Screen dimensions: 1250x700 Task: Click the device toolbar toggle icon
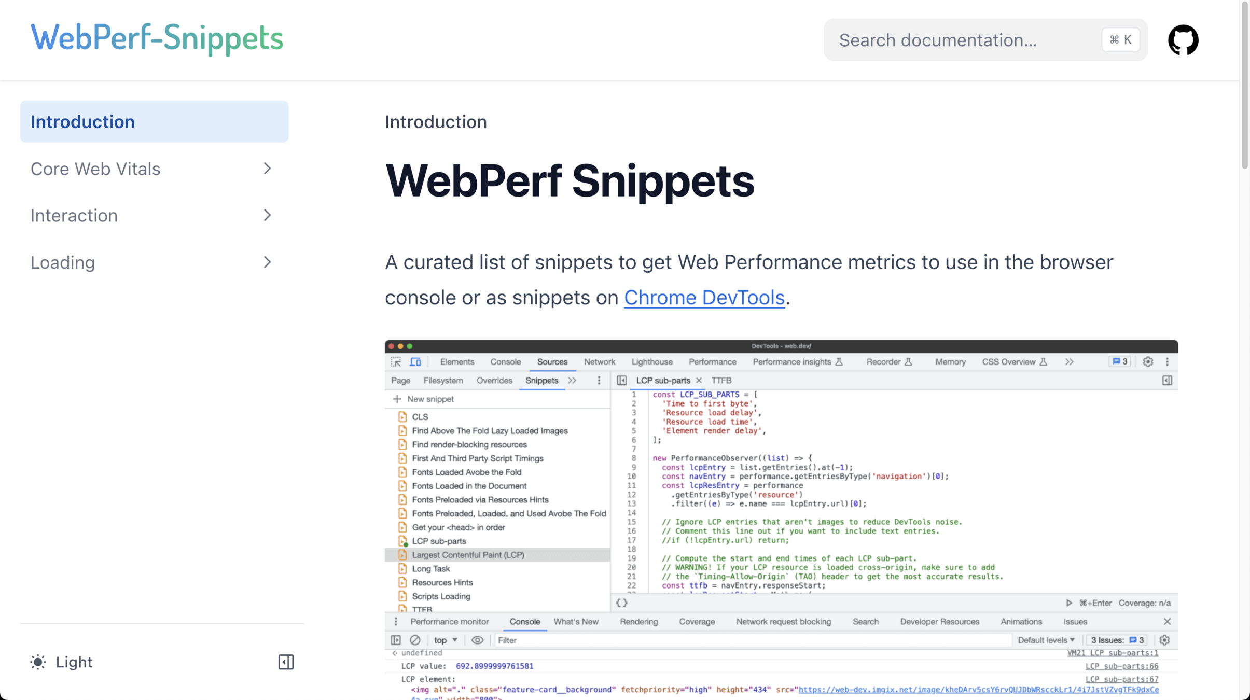click(415, 362)
